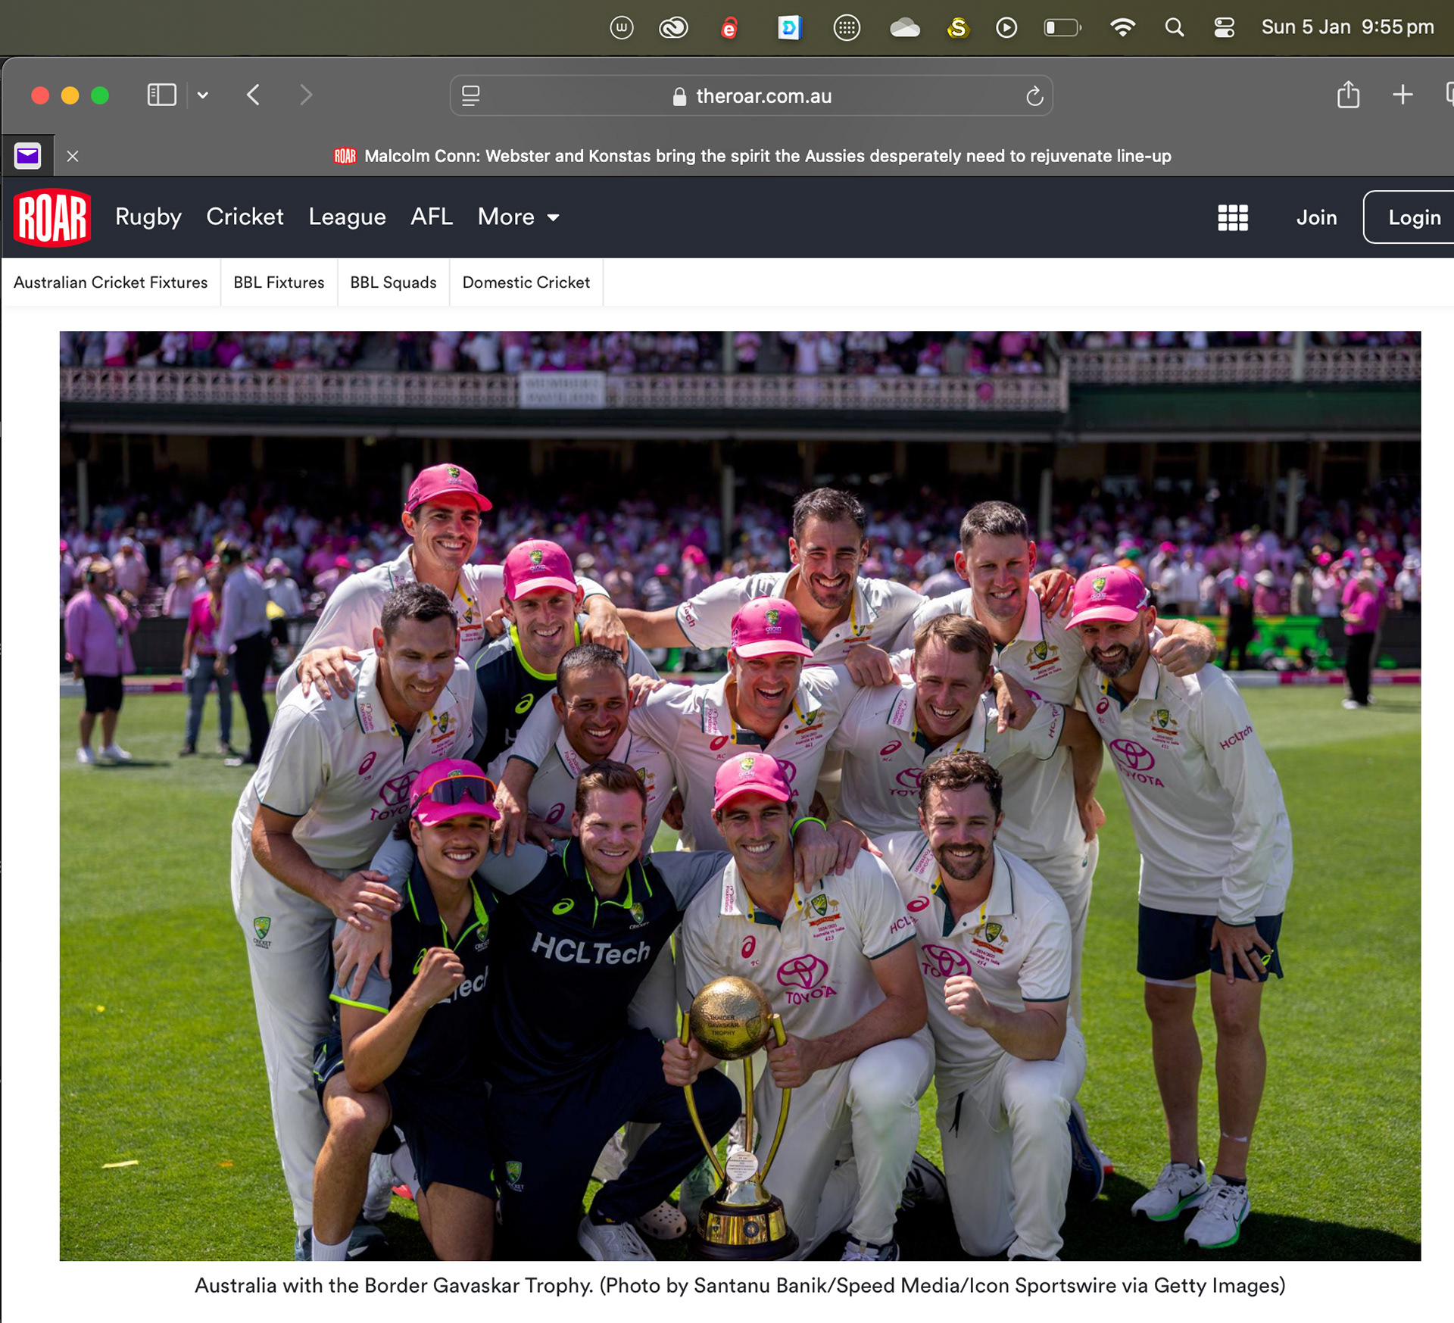Image resolution: width=1454 pixels, height=1323 pixels.
Task: Click the Share icon in toolbar
Action: click(1348, 95)
